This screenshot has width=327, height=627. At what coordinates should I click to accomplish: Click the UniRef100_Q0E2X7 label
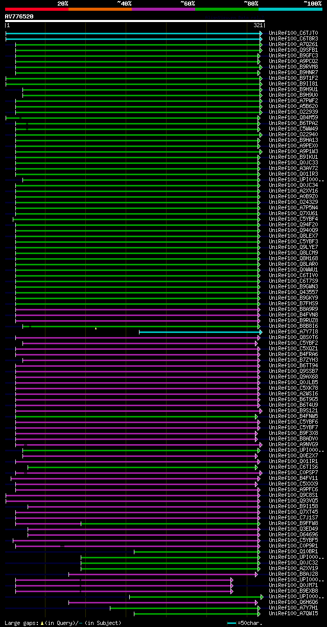click(x=293, y=456)
